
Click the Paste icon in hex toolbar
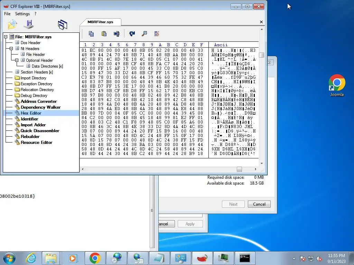104,34
